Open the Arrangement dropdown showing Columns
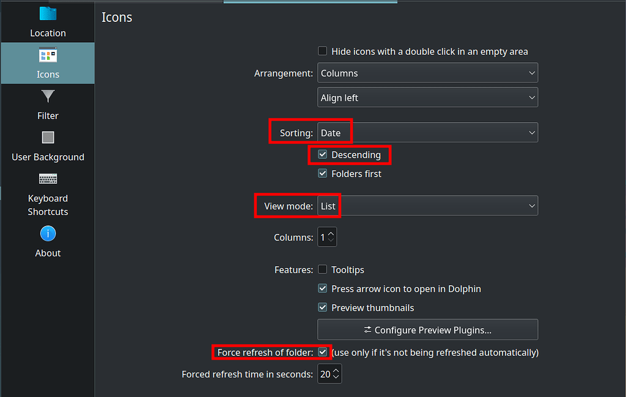 click(427, 73)
